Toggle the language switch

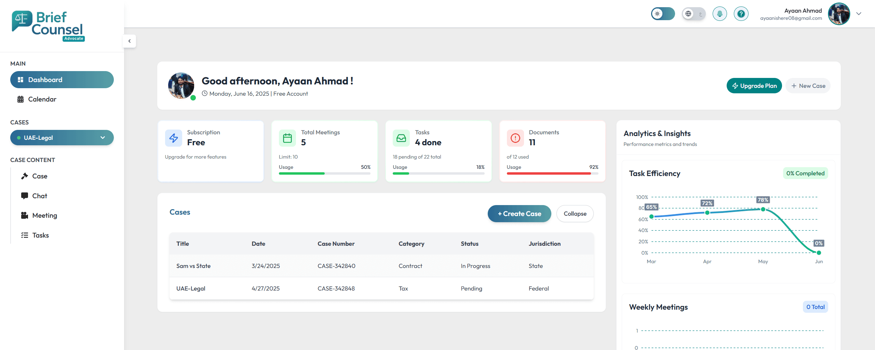pyautogui.click(x=694, y=14)
